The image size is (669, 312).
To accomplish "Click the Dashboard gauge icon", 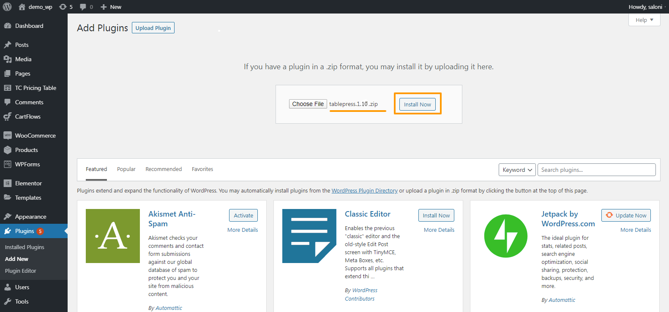I will (x=8, y=26).
